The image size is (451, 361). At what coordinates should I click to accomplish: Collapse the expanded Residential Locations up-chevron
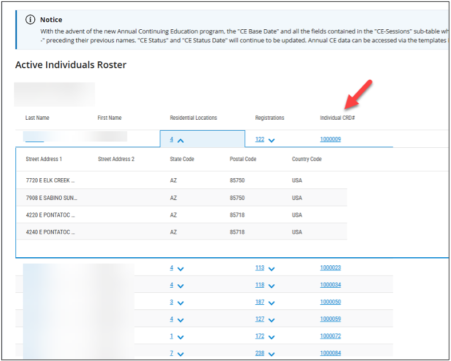pos(180,140)
